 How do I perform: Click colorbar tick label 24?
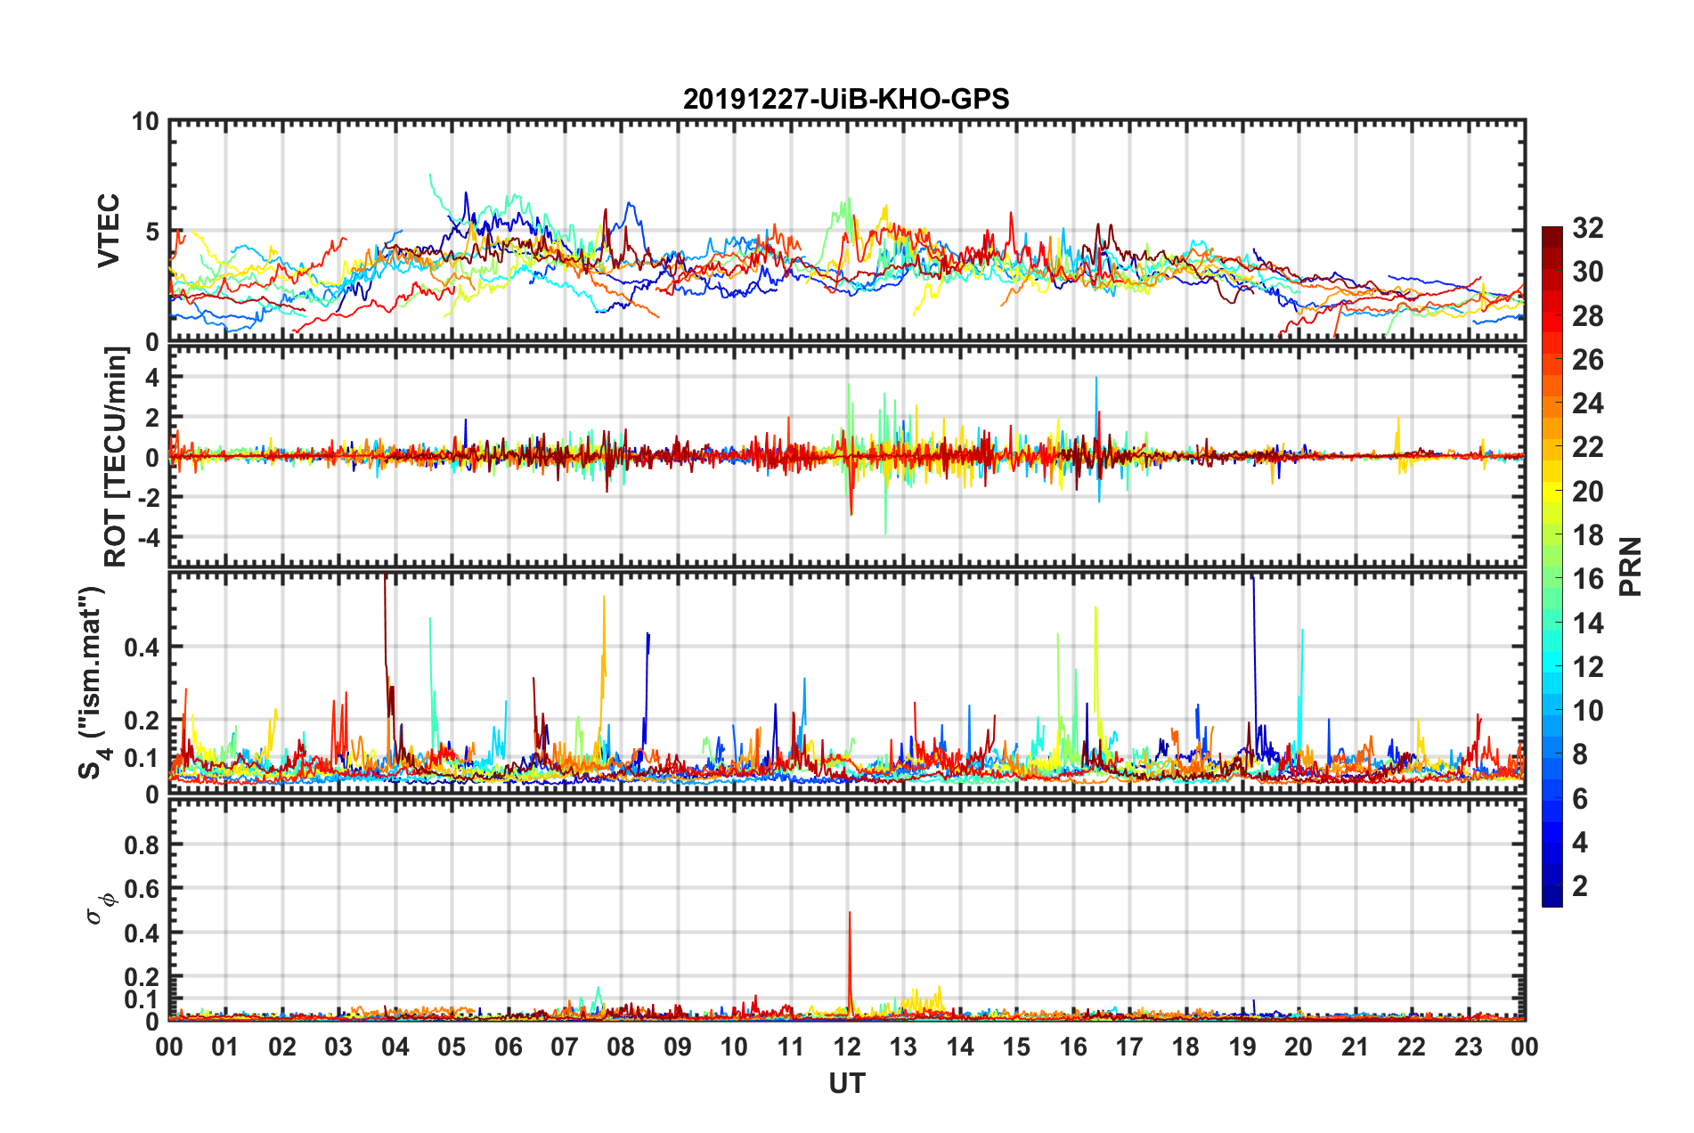[x=1588, y=403]
